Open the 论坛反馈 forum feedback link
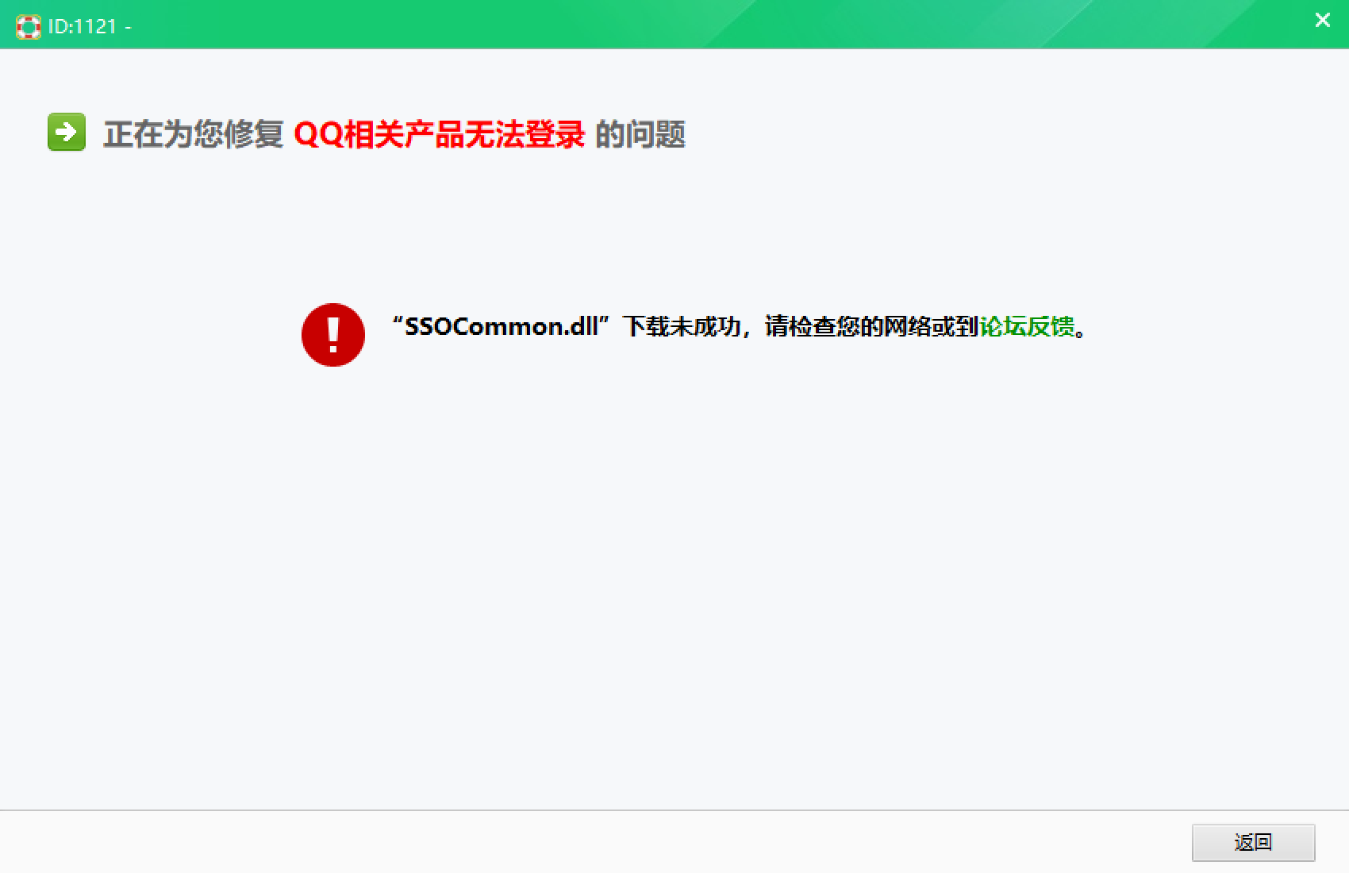The image size is (1349, 873). [1027, 326]
